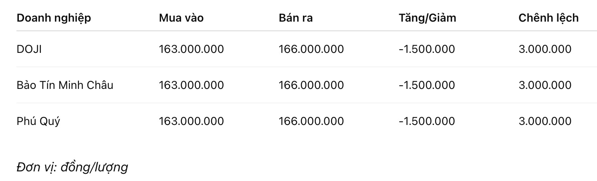Select DOJI's Tăng/Giảm value
This screenshot has width=597, height=181.
pyautogui.click(x=427, y=49)
